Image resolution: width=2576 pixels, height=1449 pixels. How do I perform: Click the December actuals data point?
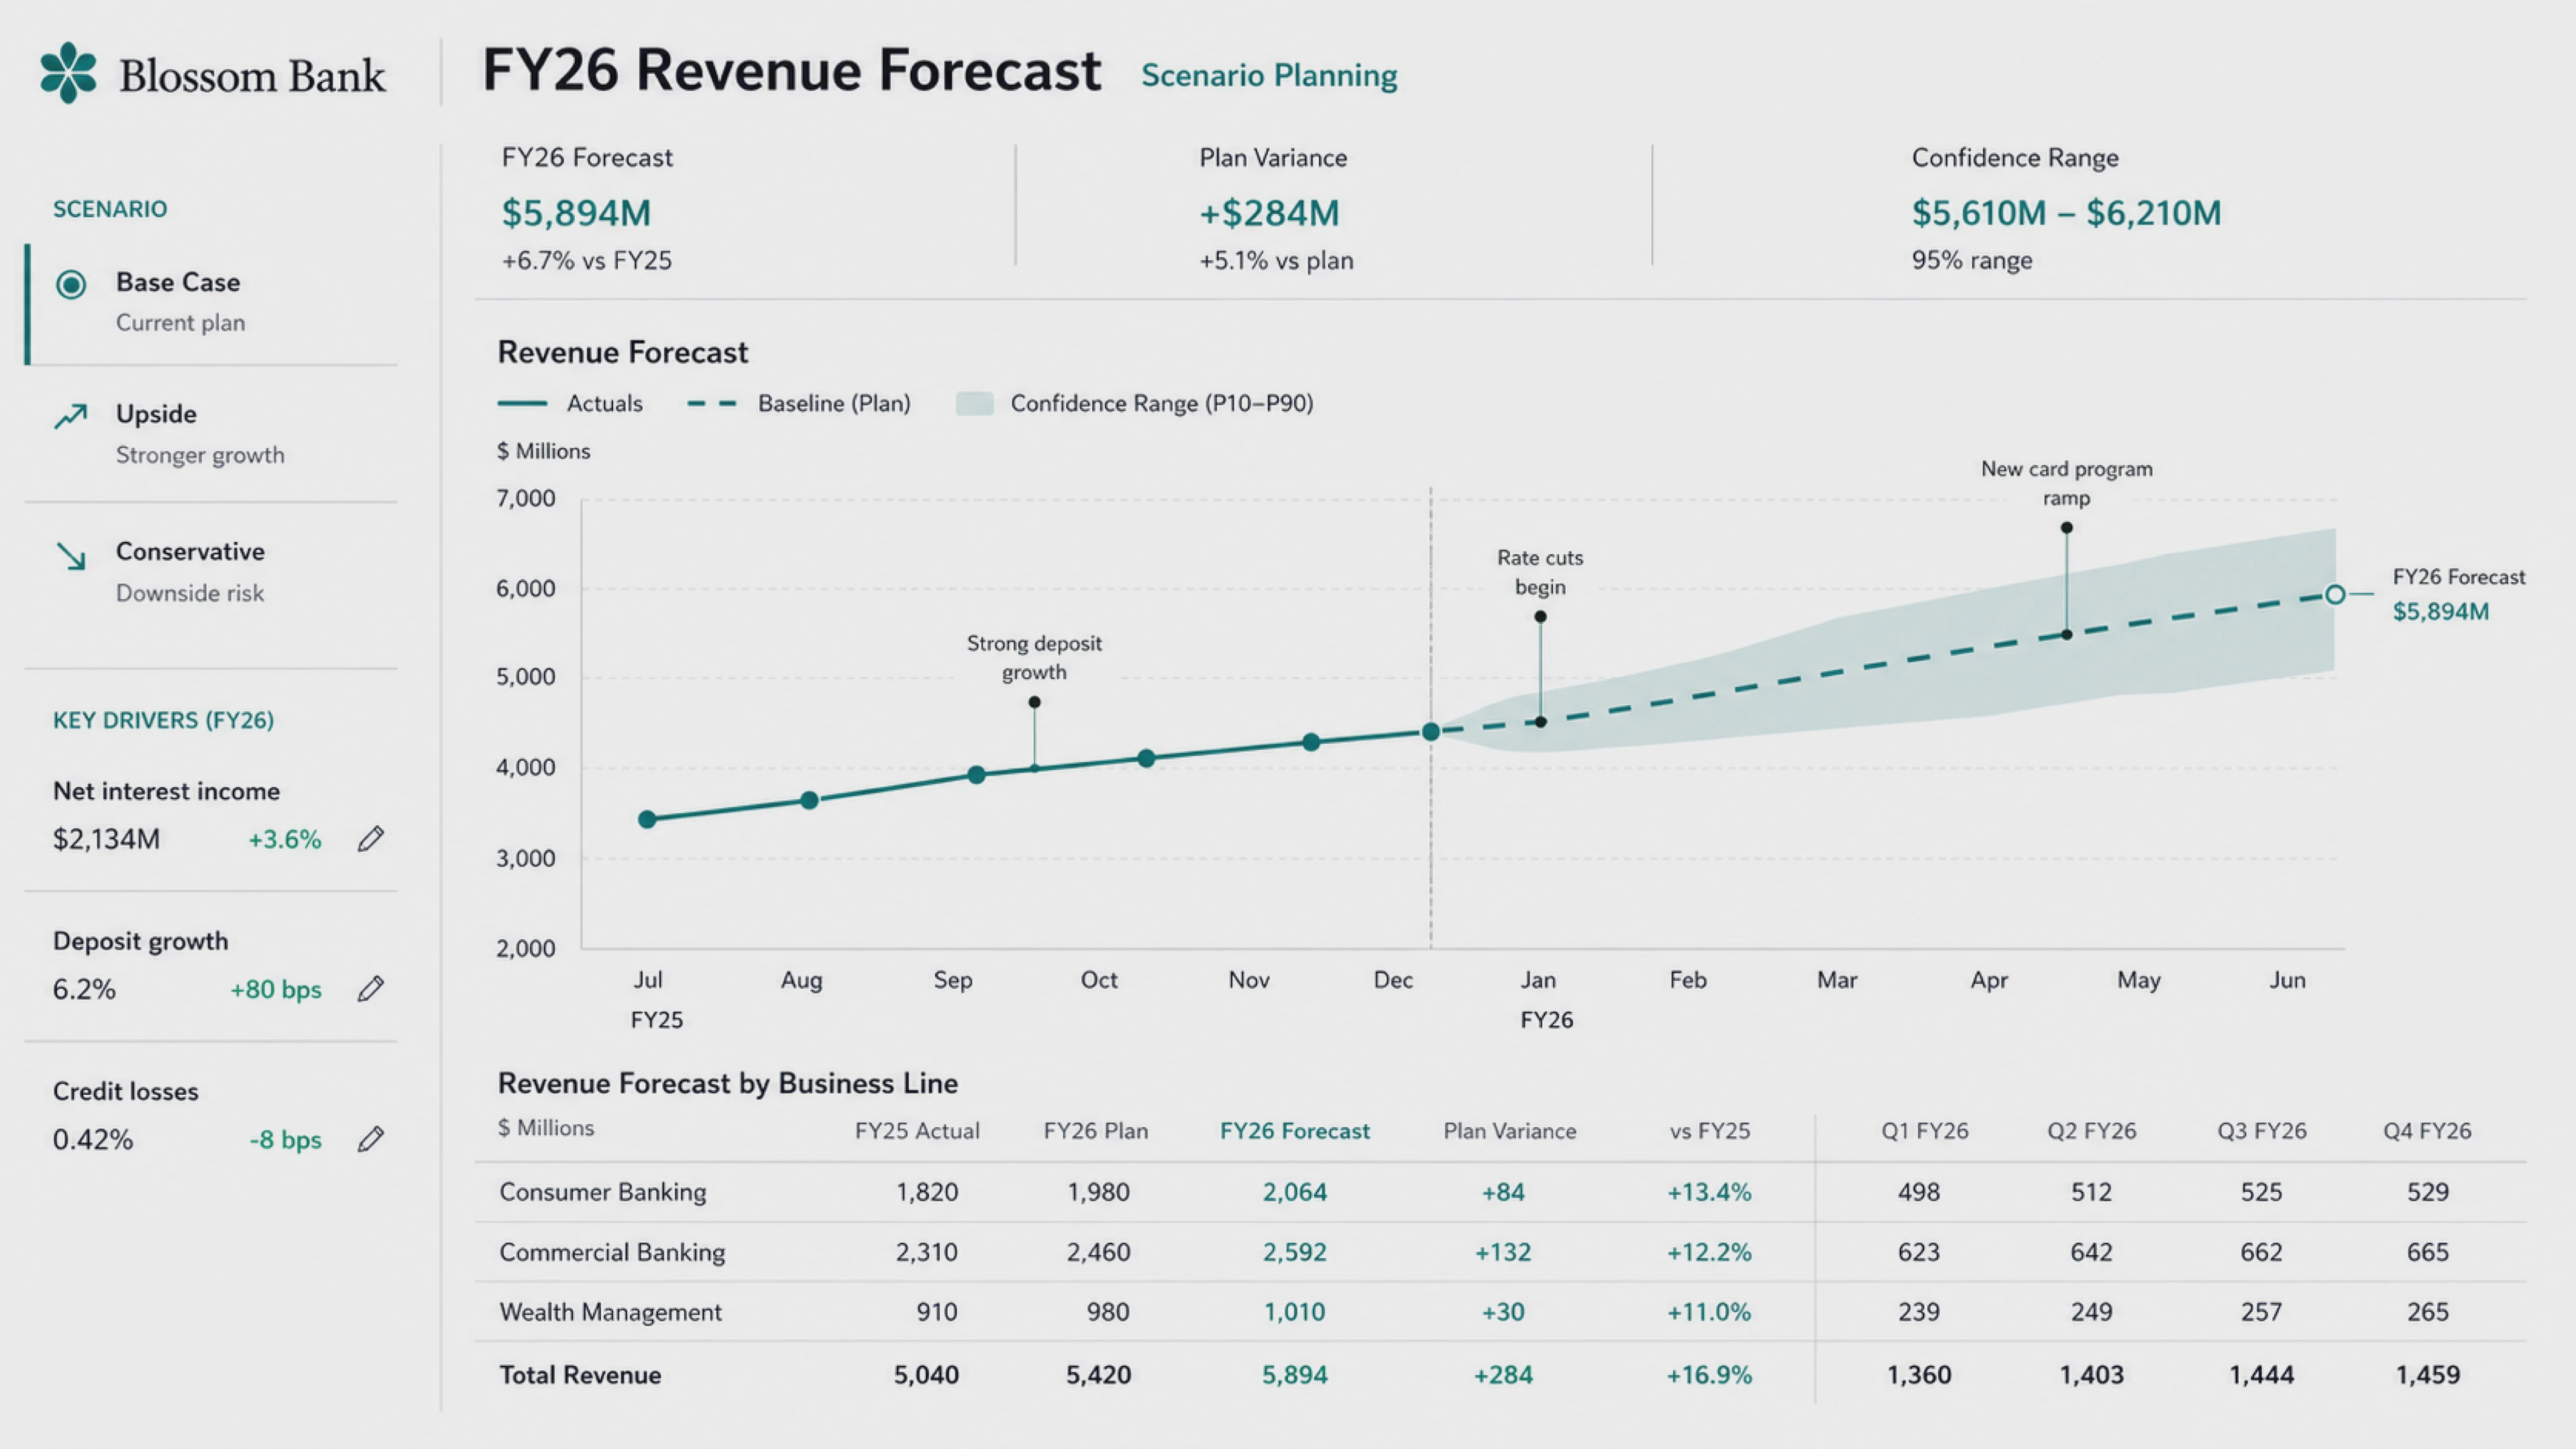[1431, 732]
